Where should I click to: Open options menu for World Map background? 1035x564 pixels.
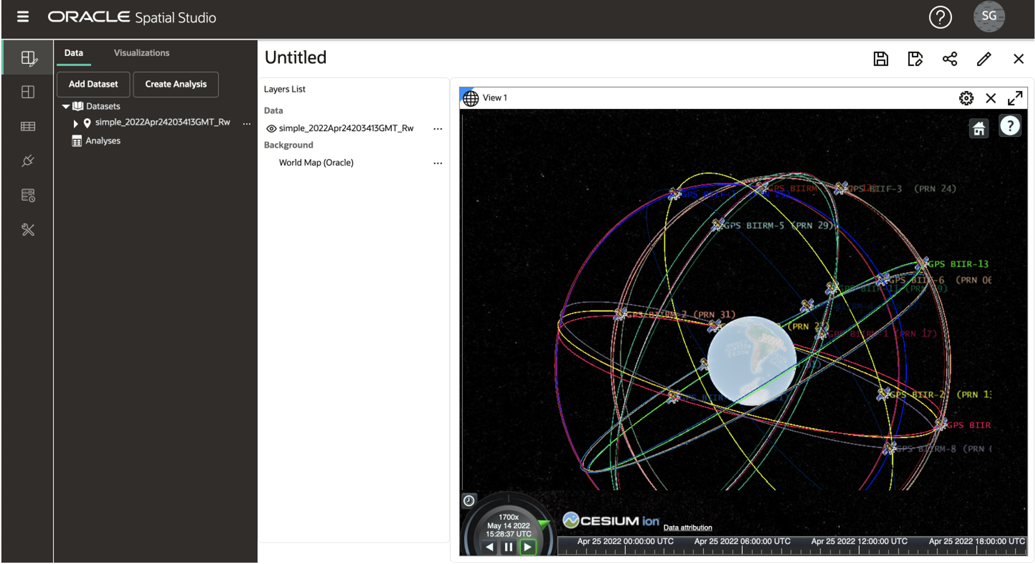click(x=437, y=163)
